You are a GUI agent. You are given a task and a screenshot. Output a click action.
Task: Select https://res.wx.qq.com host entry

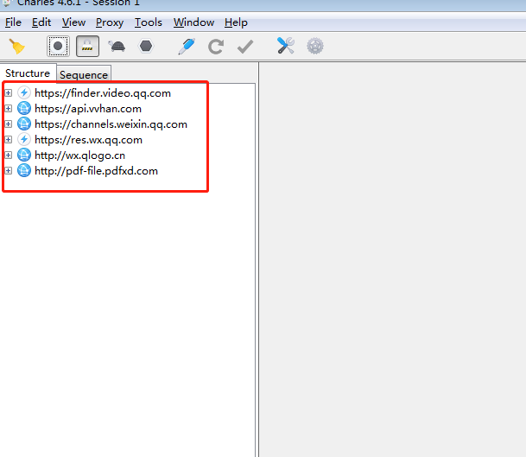click(88, 140)
